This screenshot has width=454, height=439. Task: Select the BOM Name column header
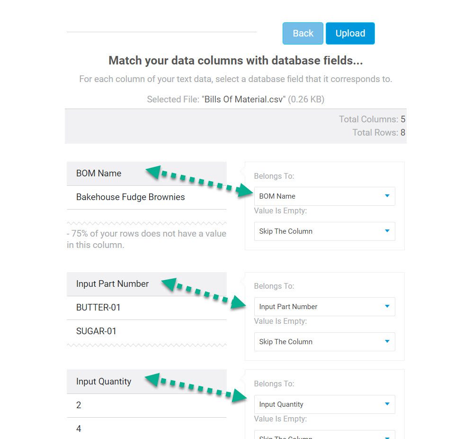coord(146,174)
